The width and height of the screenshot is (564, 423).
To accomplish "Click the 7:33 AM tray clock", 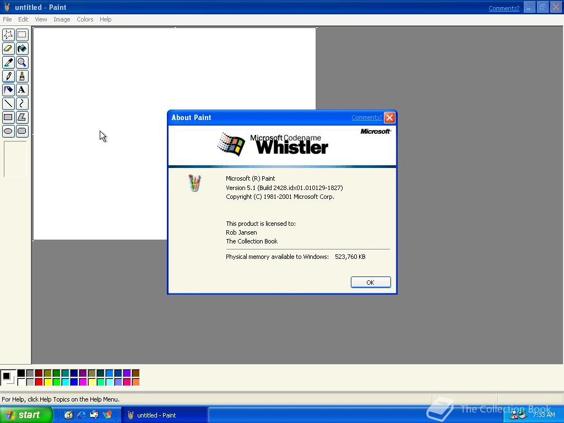I will 544,415.
